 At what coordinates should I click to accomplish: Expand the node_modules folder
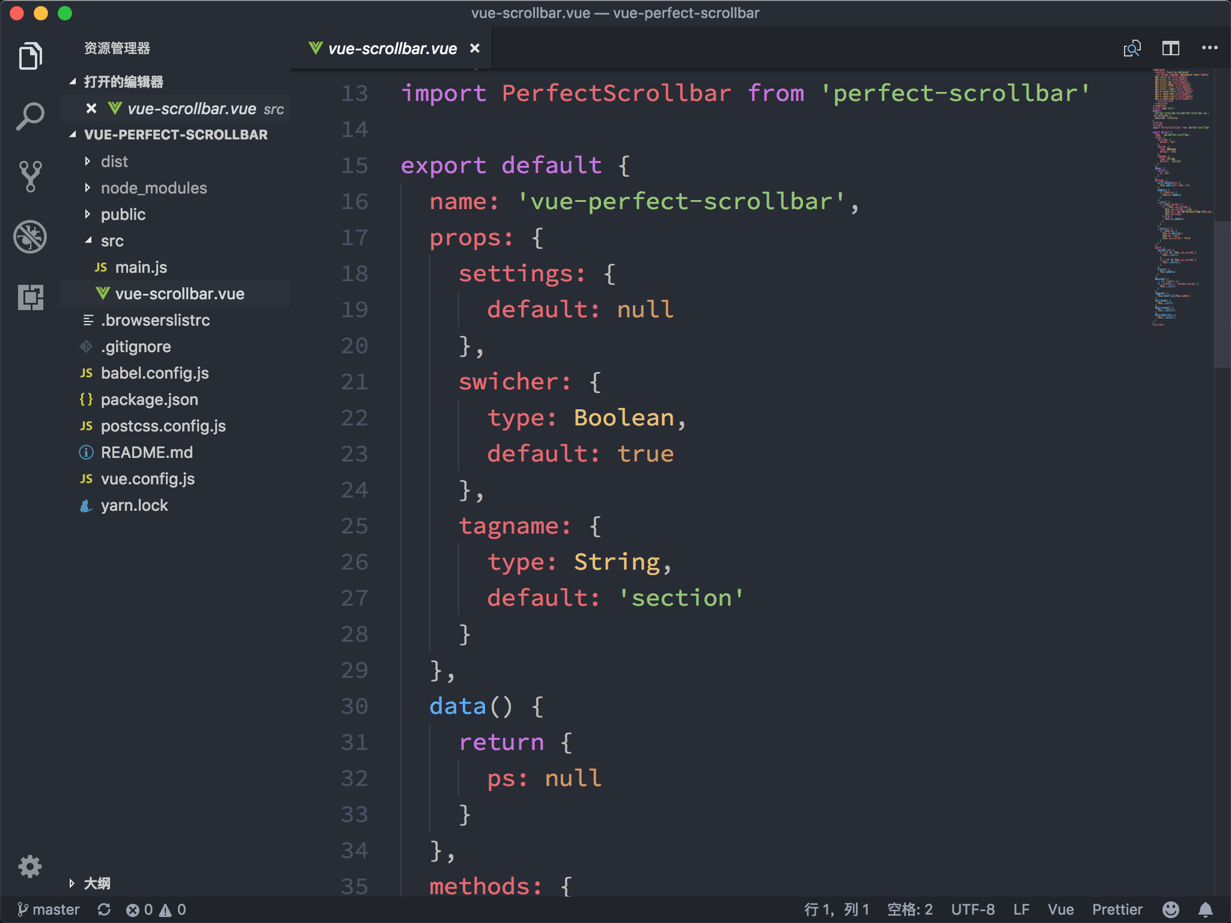pos(153,188)
